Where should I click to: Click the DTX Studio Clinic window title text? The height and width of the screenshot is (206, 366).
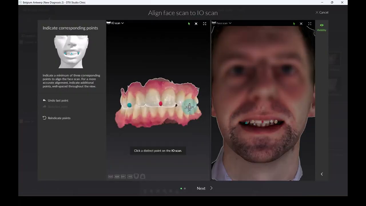pos(54,3)
